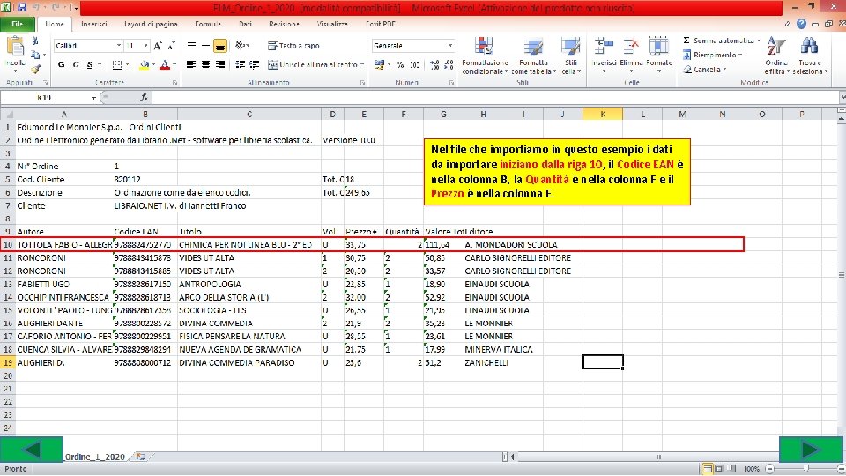Toggle center text horizontally
The height and width of the screenshot is (476, 846).
tap(205, 64)
